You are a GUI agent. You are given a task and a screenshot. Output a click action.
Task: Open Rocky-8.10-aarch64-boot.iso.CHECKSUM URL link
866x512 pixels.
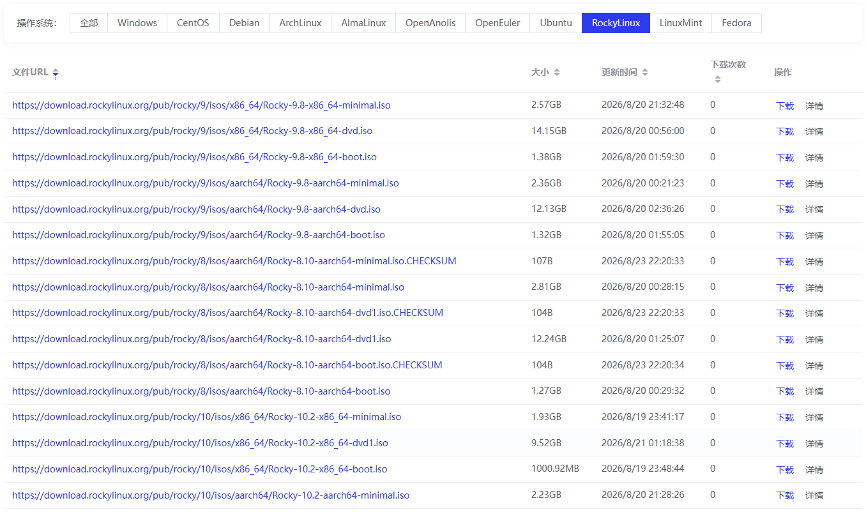227,365
